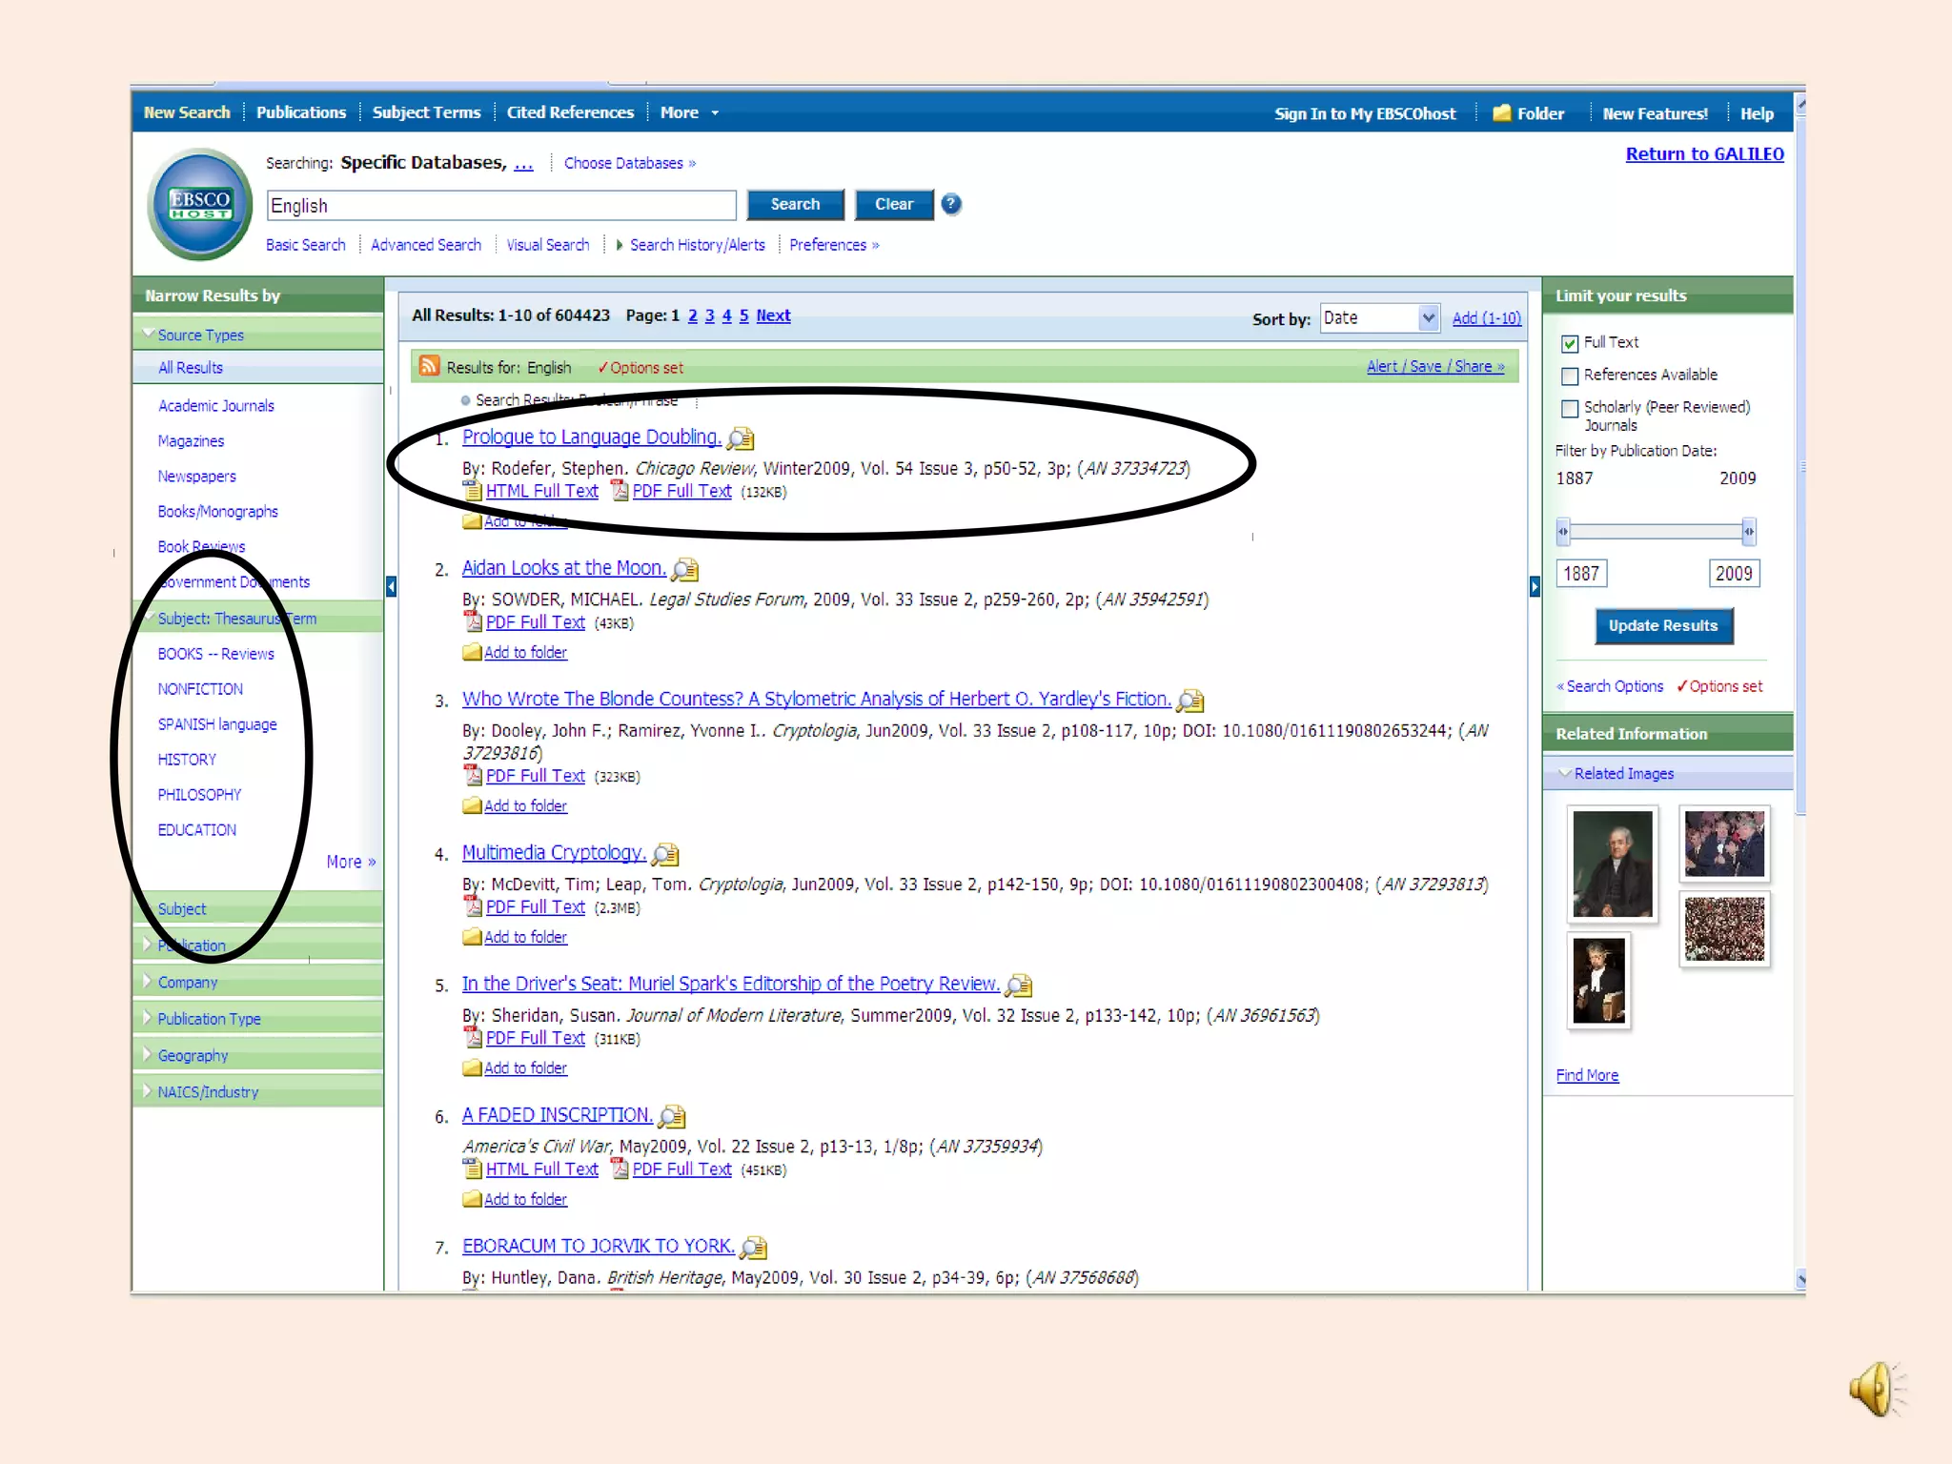The image size is (1952, 1464).
Task: Open the Subject Terms menu item
Action: click(426, 112)
